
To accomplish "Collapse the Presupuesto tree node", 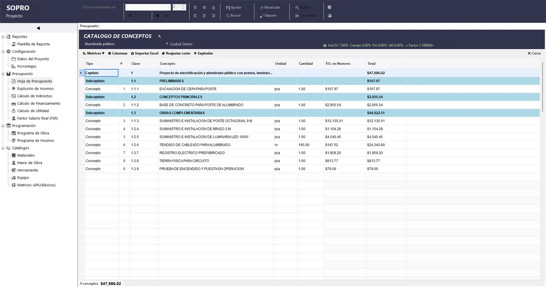I will [3, 74].
